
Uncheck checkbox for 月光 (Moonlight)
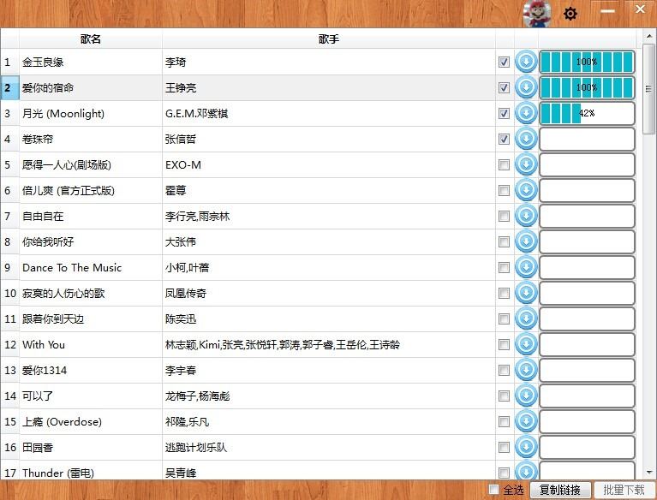coord(504,114)
